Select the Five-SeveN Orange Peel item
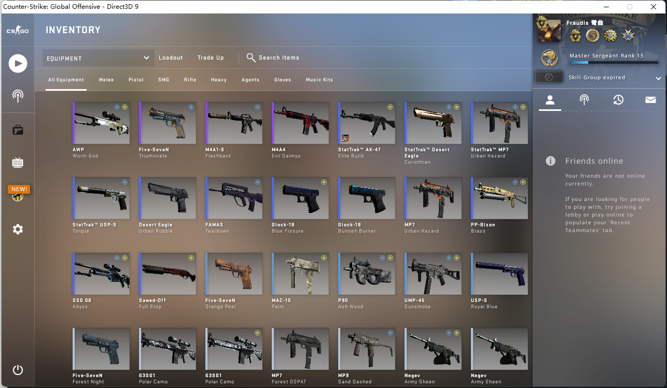 click(234, 274)
